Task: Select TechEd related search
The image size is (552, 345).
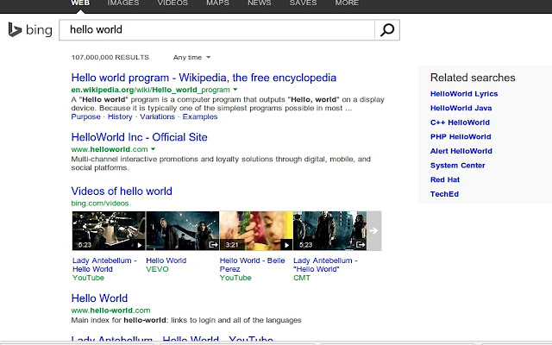Action: [444, 194]
